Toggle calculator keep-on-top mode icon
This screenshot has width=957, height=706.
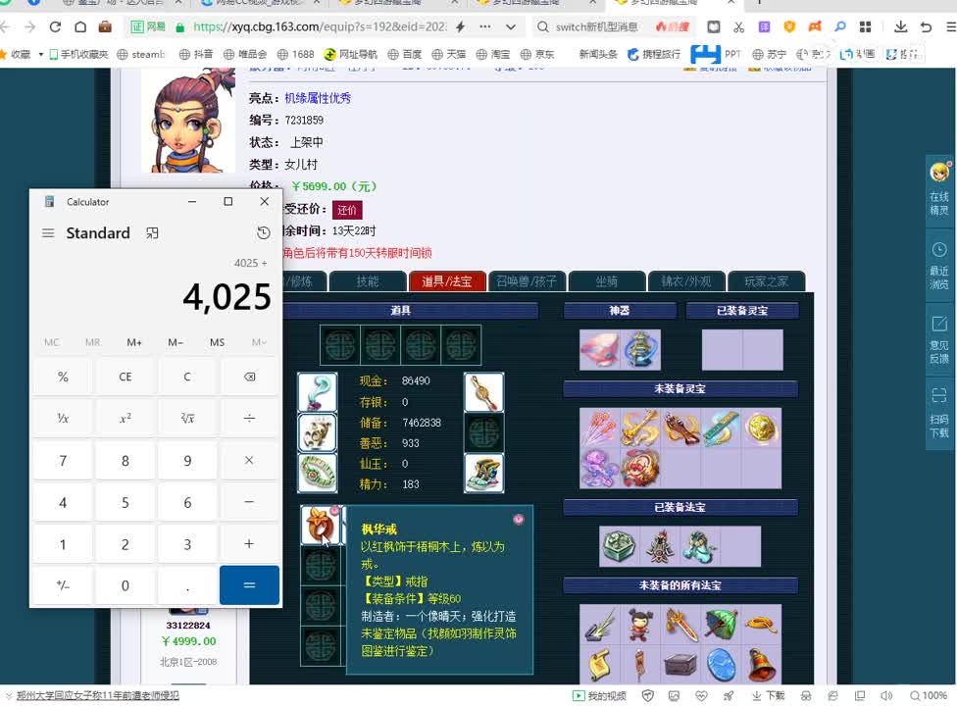(152, 233)
